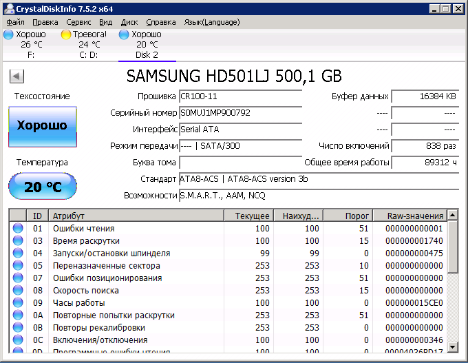Click status orb for attribute 04
Viewport: 468px width, 363px height.
(18, 253)
